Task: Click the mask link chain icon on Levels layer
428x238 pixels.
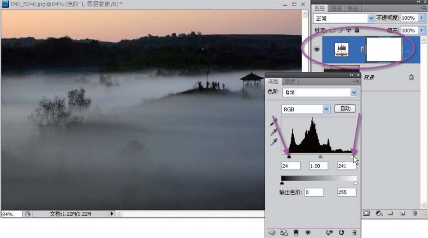Action: (x=362, y=50)
